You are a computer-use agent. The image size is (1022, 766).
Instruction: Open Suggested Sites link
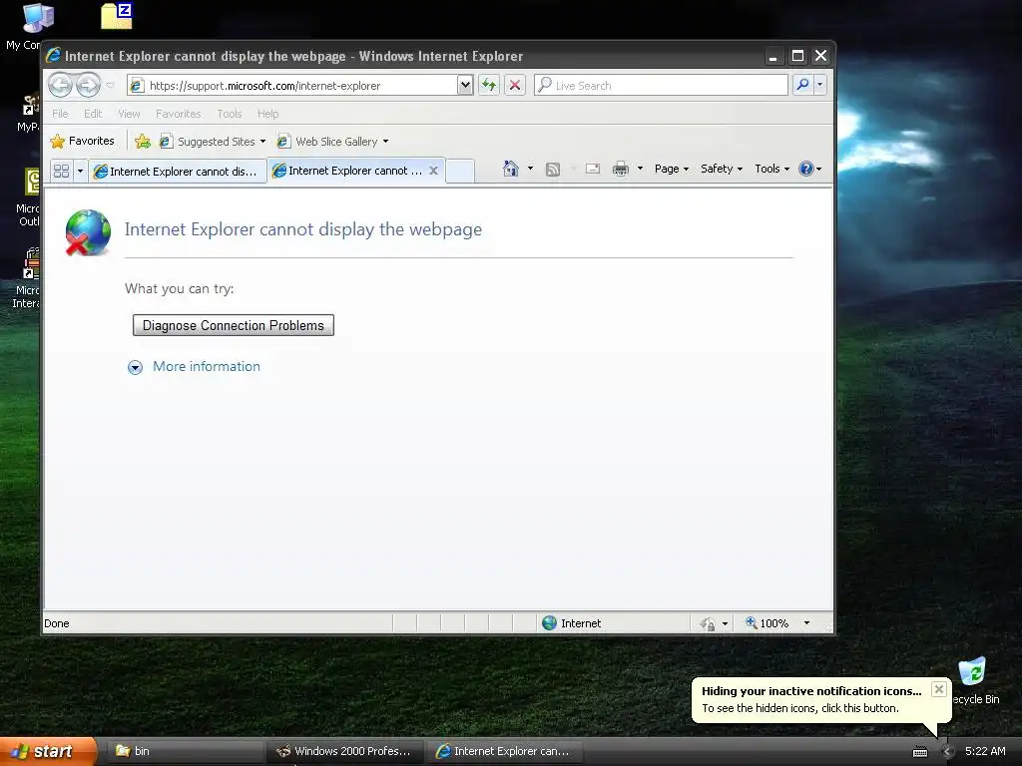213,142
